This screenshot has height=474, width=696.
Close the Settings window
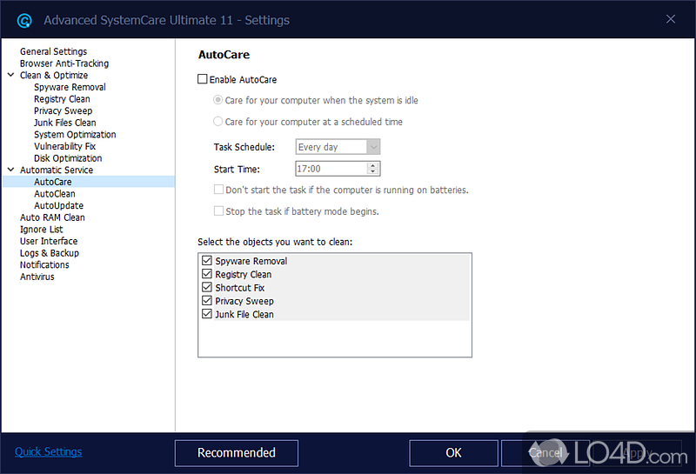(671, 19)
